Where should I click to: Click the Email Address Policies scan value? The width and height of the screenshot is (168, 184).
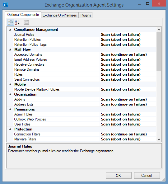(x=128, y=59)
